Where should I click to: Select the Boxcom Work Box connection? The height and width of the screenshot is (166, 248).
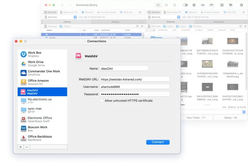[42, 129]
